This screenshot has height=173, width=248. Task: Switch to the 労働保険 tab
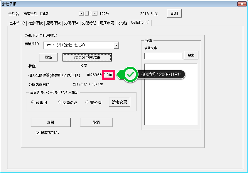point(71,23)
